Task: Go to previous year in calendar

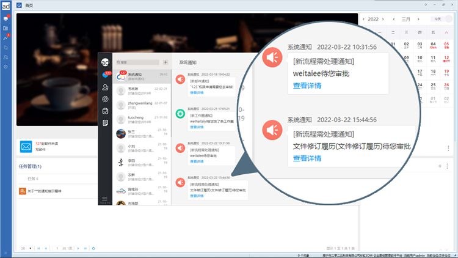Action: point(364,19)
